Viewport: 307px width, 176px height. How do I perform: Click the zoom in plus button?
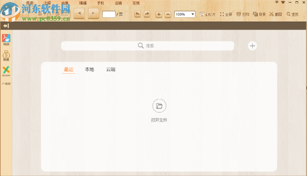coord(159,14)
